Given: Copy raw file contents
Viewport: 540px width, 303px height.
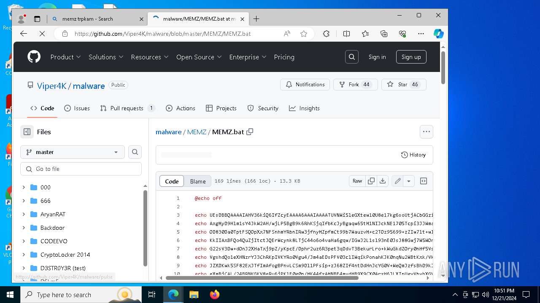Looking at the screenshot, I should pos(371,181).
